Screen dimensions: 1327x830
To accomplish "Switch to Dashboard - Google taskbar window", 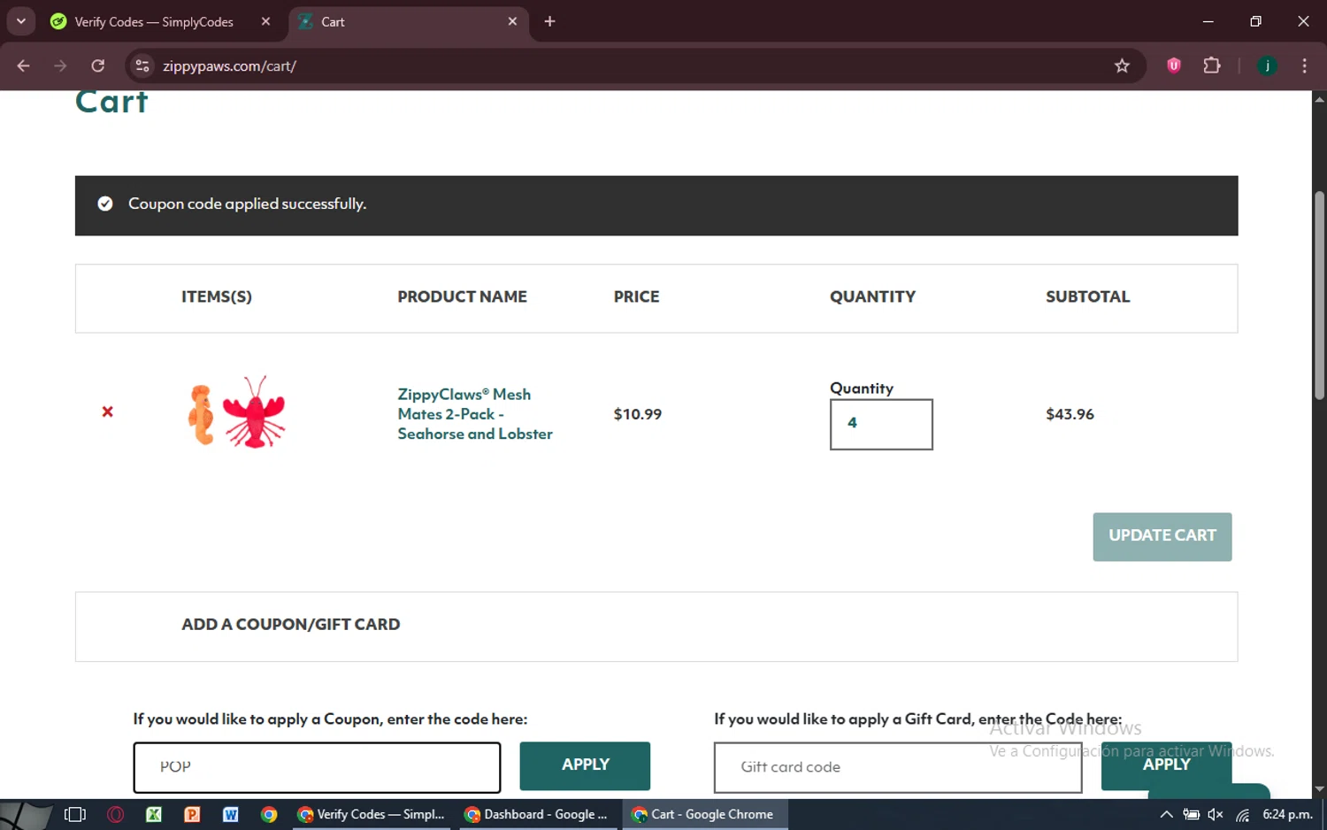I will tap(538, 814).
